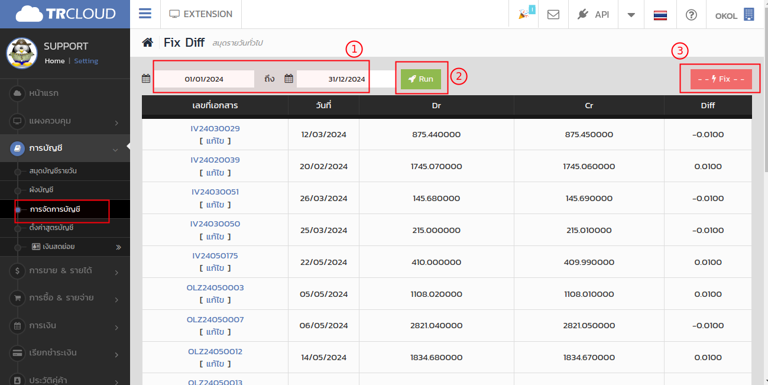
Task: Collapse การบัญชี sidebar section
Action: (x=65, y=148)
